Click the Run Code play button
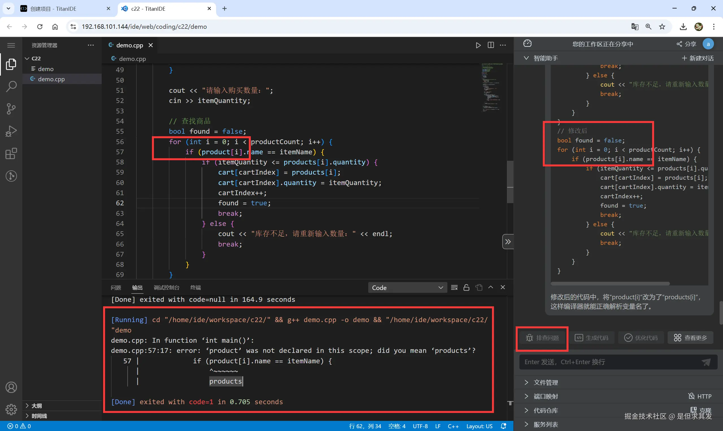The image size is (723, 431). click(x=478, y=45)
